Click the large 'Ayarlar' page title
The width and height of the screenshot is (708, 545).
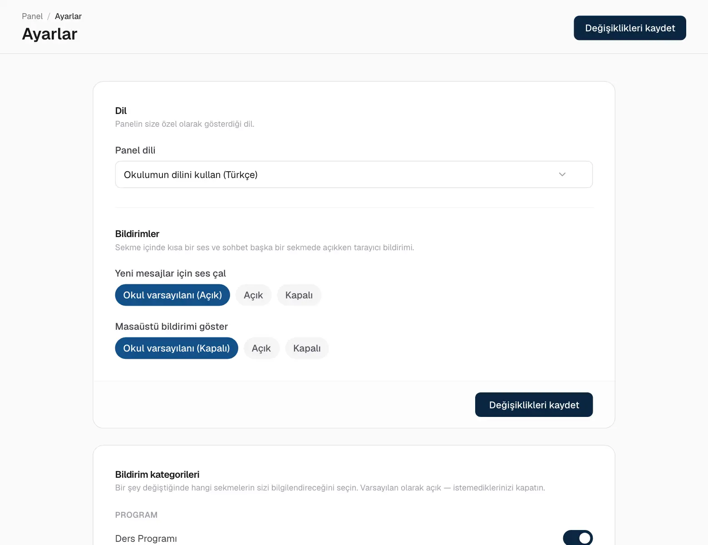coord(50,34)
